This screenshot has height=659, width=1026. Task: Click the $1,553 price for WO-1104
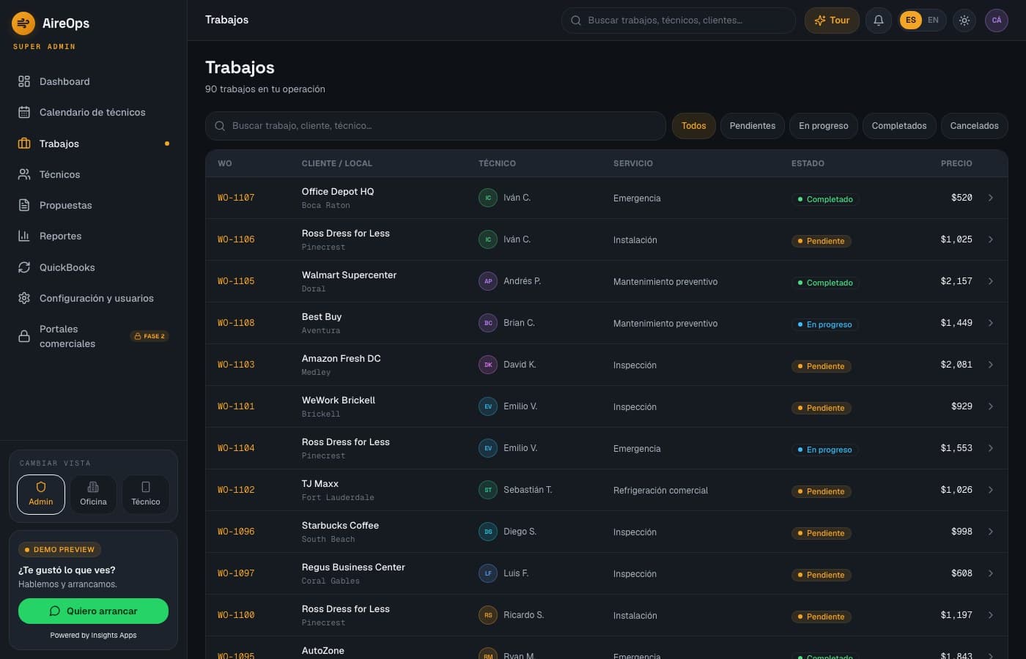(x=956, y=448)
